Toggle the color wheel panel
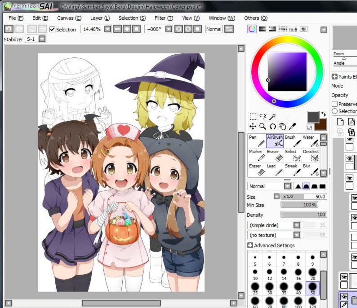Screen dimensions: 357x308 click(252, 29)
